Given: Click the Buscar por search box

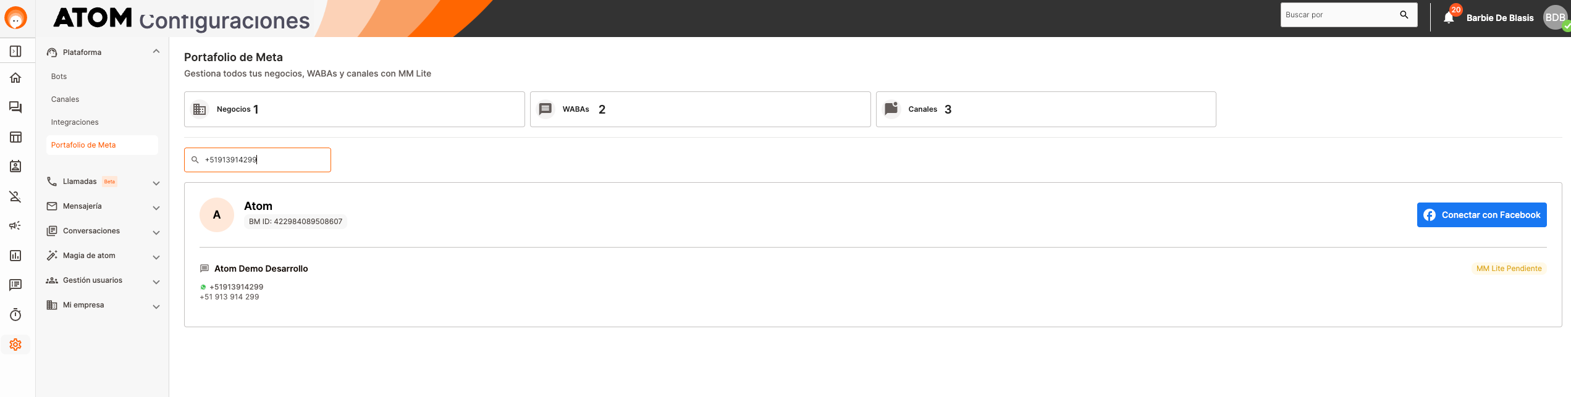Looking at the screenshot, I should pos(1341,15).
